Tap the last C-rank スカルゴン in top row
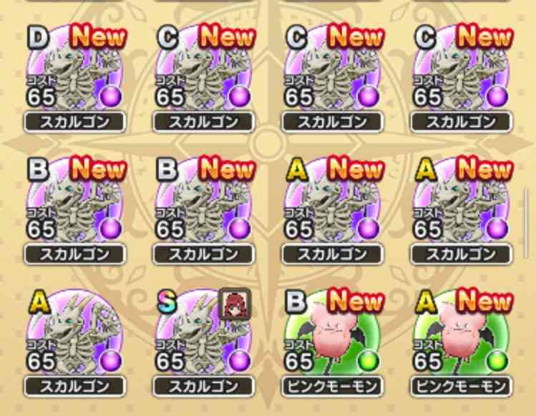 (461, 69)
